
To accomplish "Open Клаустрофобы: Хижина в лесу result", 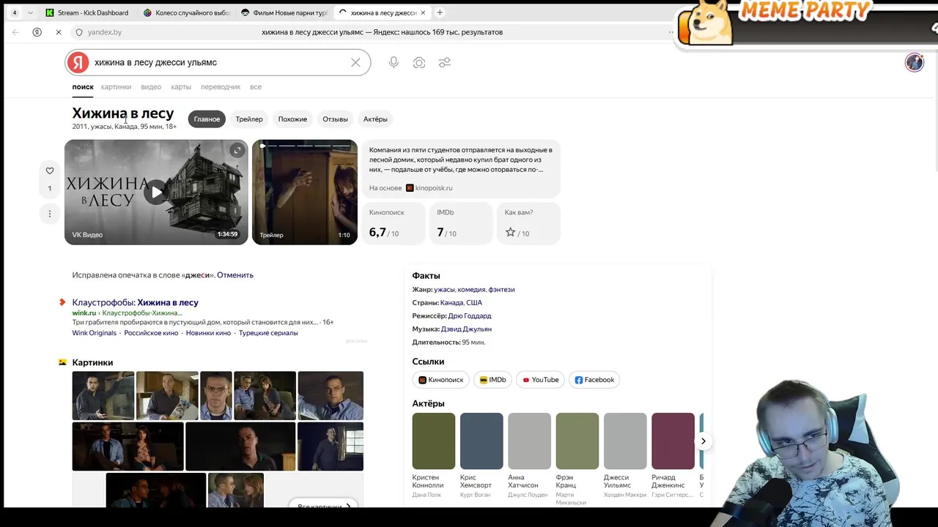I will [x=136, y=302].
